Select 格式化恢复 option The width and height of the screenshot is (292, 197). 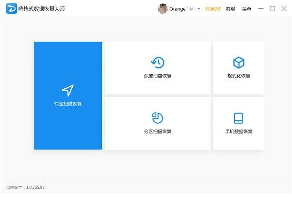(x=239, y=76)
